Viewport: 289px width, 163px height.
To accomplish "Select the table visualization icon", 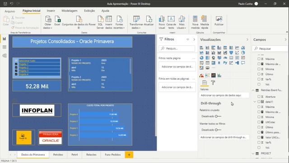I will pos(207,63).
